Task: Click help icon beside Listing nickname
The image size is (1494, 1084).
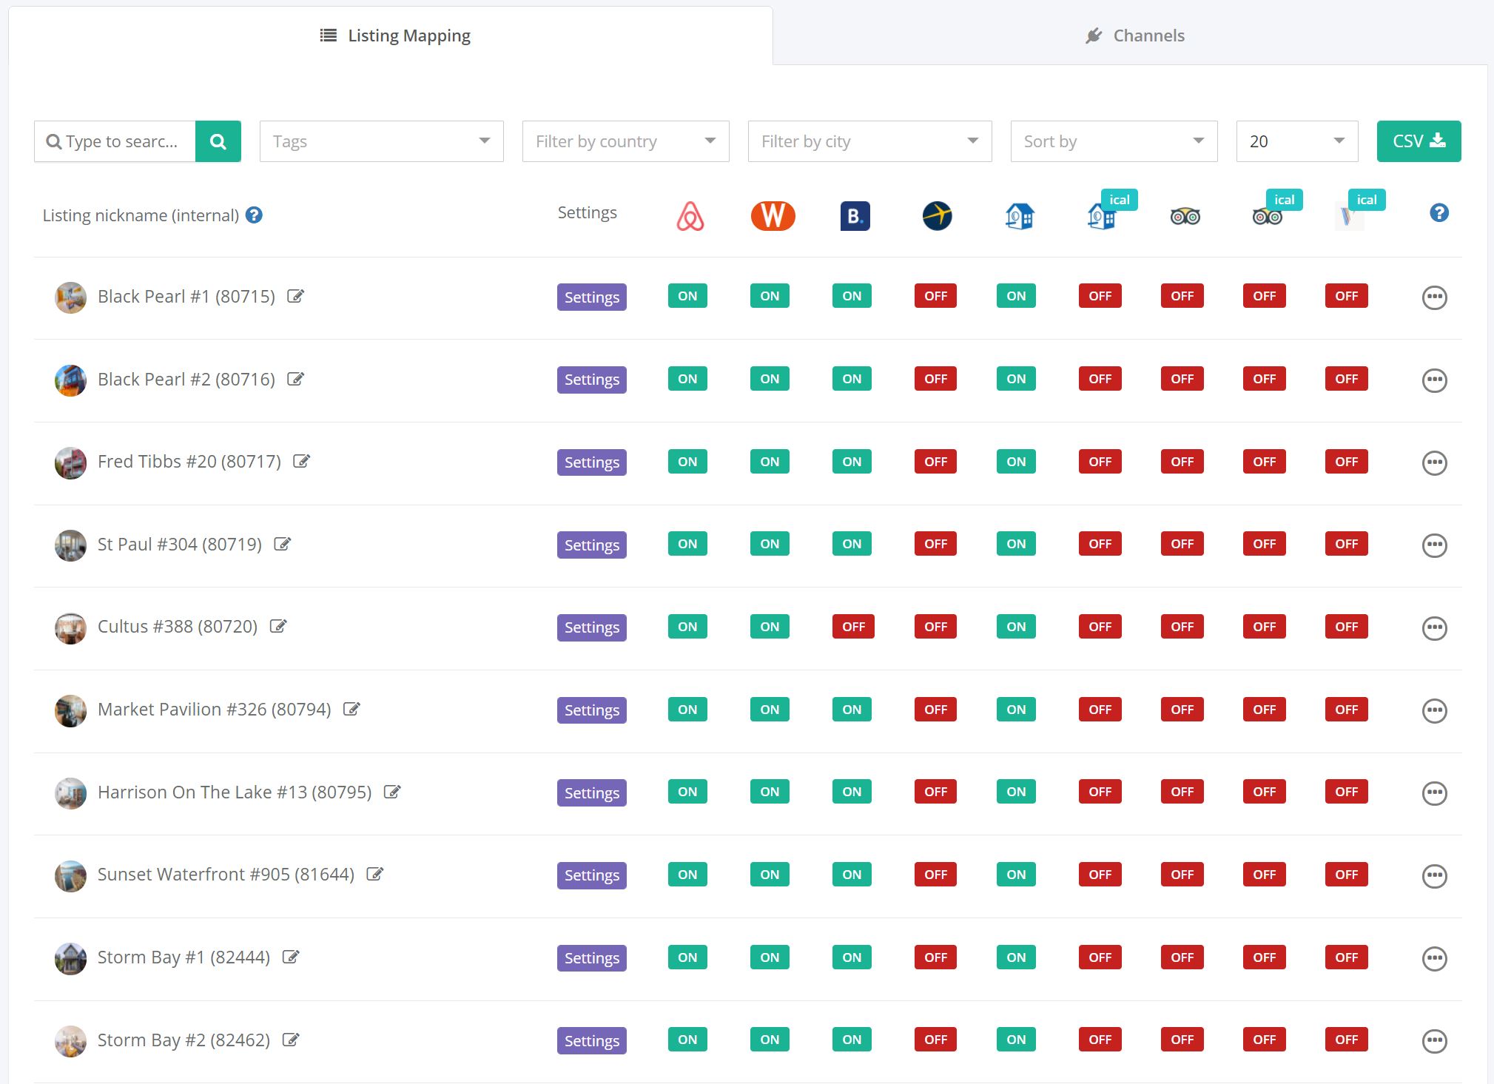Action: click(254, 215)
